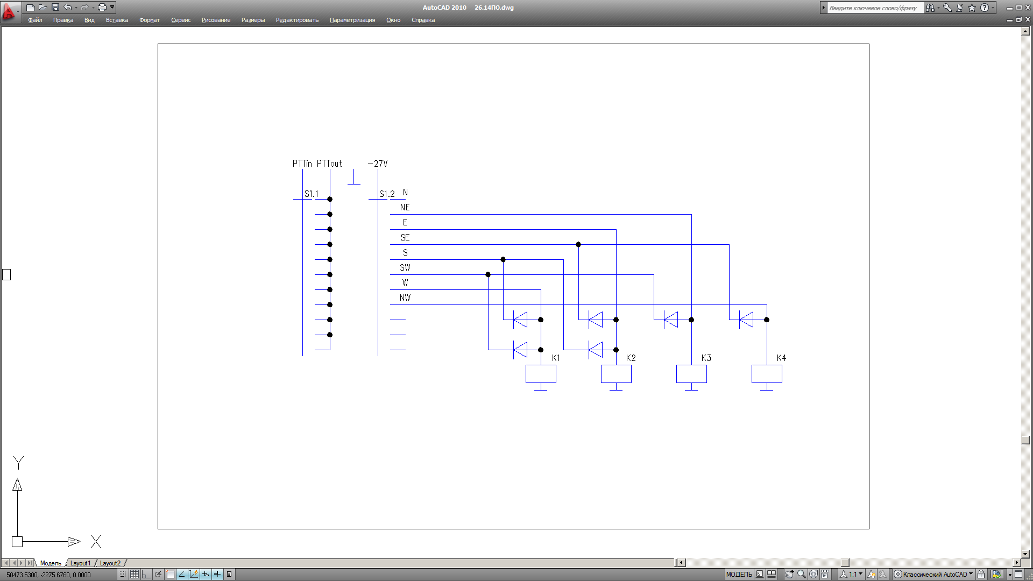The width and height of the screenshot is (1033, 581).
Task: Open the Справка menu
Action: coord(423,20)
